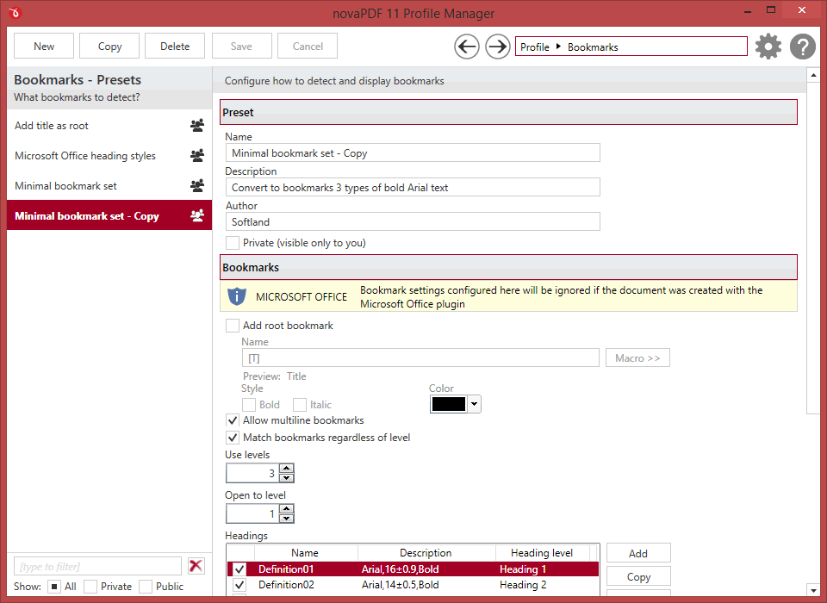Decrease the Open to level value
The image size is (827, 603).
click(286, 518)
